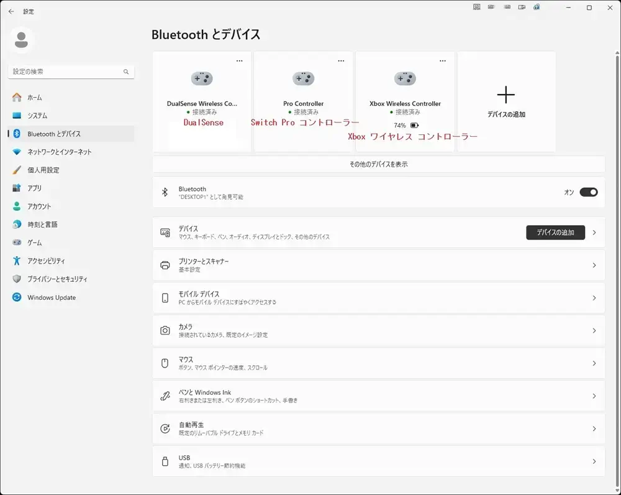Expand the デバイス row chevron
Viewport: 621px width, 495px height.
coord(594,233)
